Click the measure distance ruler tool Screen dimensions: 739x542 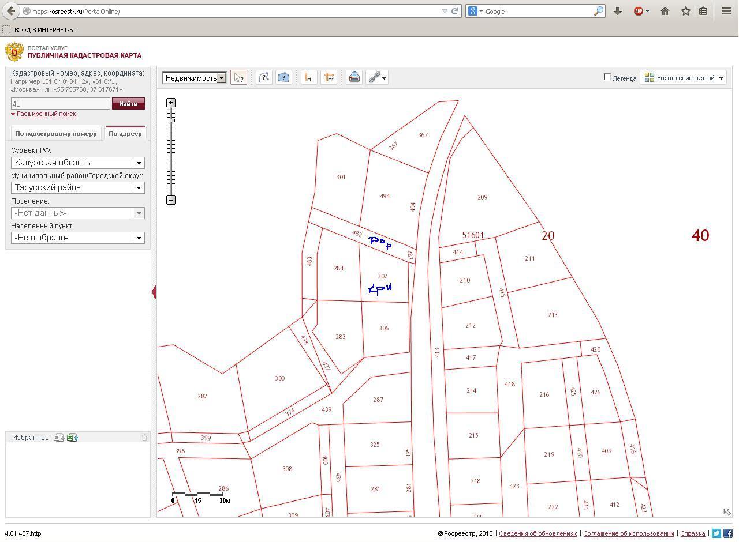pos(309,78)
